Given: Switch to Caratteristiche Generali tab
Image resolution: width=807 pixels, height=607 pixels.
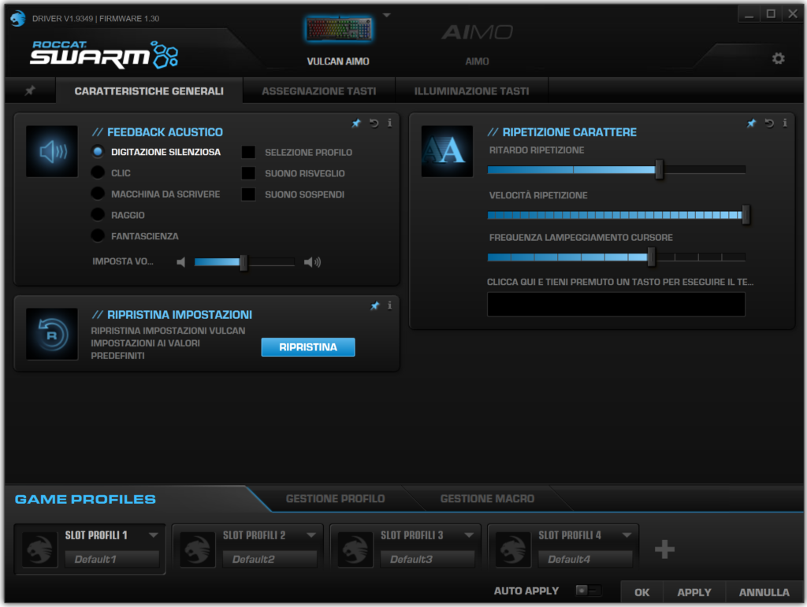Looking at the screenshot, I should [x=149, y=91].
